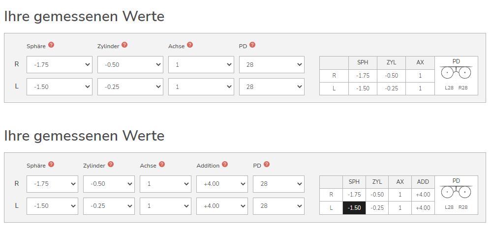Open right eye Addition +4.00 dropdown
Image resolution: width=492 pixels, height=231 pixels.
click(x=222, y=184)
